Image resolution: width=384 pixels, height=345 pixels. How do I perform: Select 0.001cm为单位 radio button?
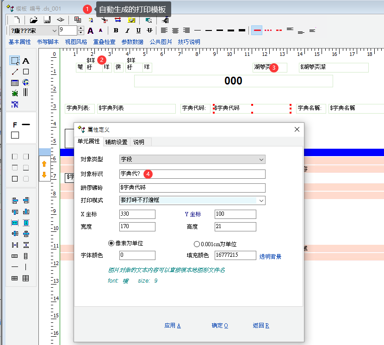point(197,244)
